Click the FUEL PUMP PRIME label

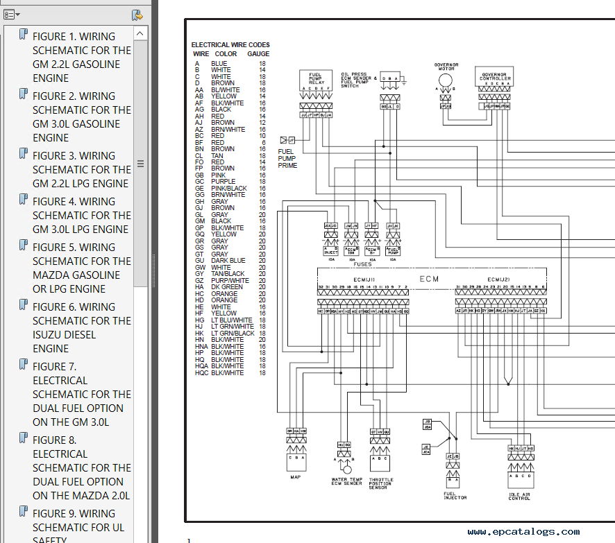click(287, 158)
